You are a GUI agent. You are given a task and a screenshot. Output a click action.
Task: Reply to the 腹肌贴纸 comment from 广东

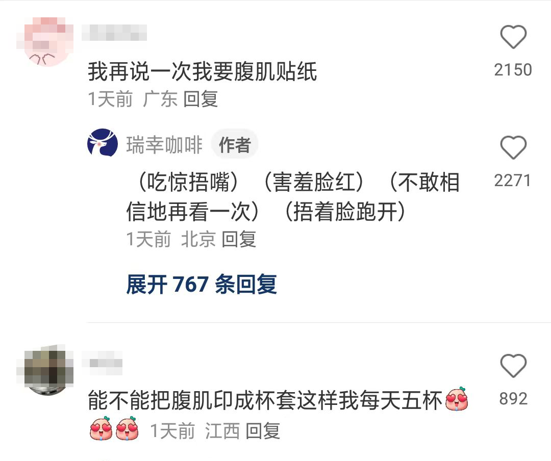click(x=201, y=99)
